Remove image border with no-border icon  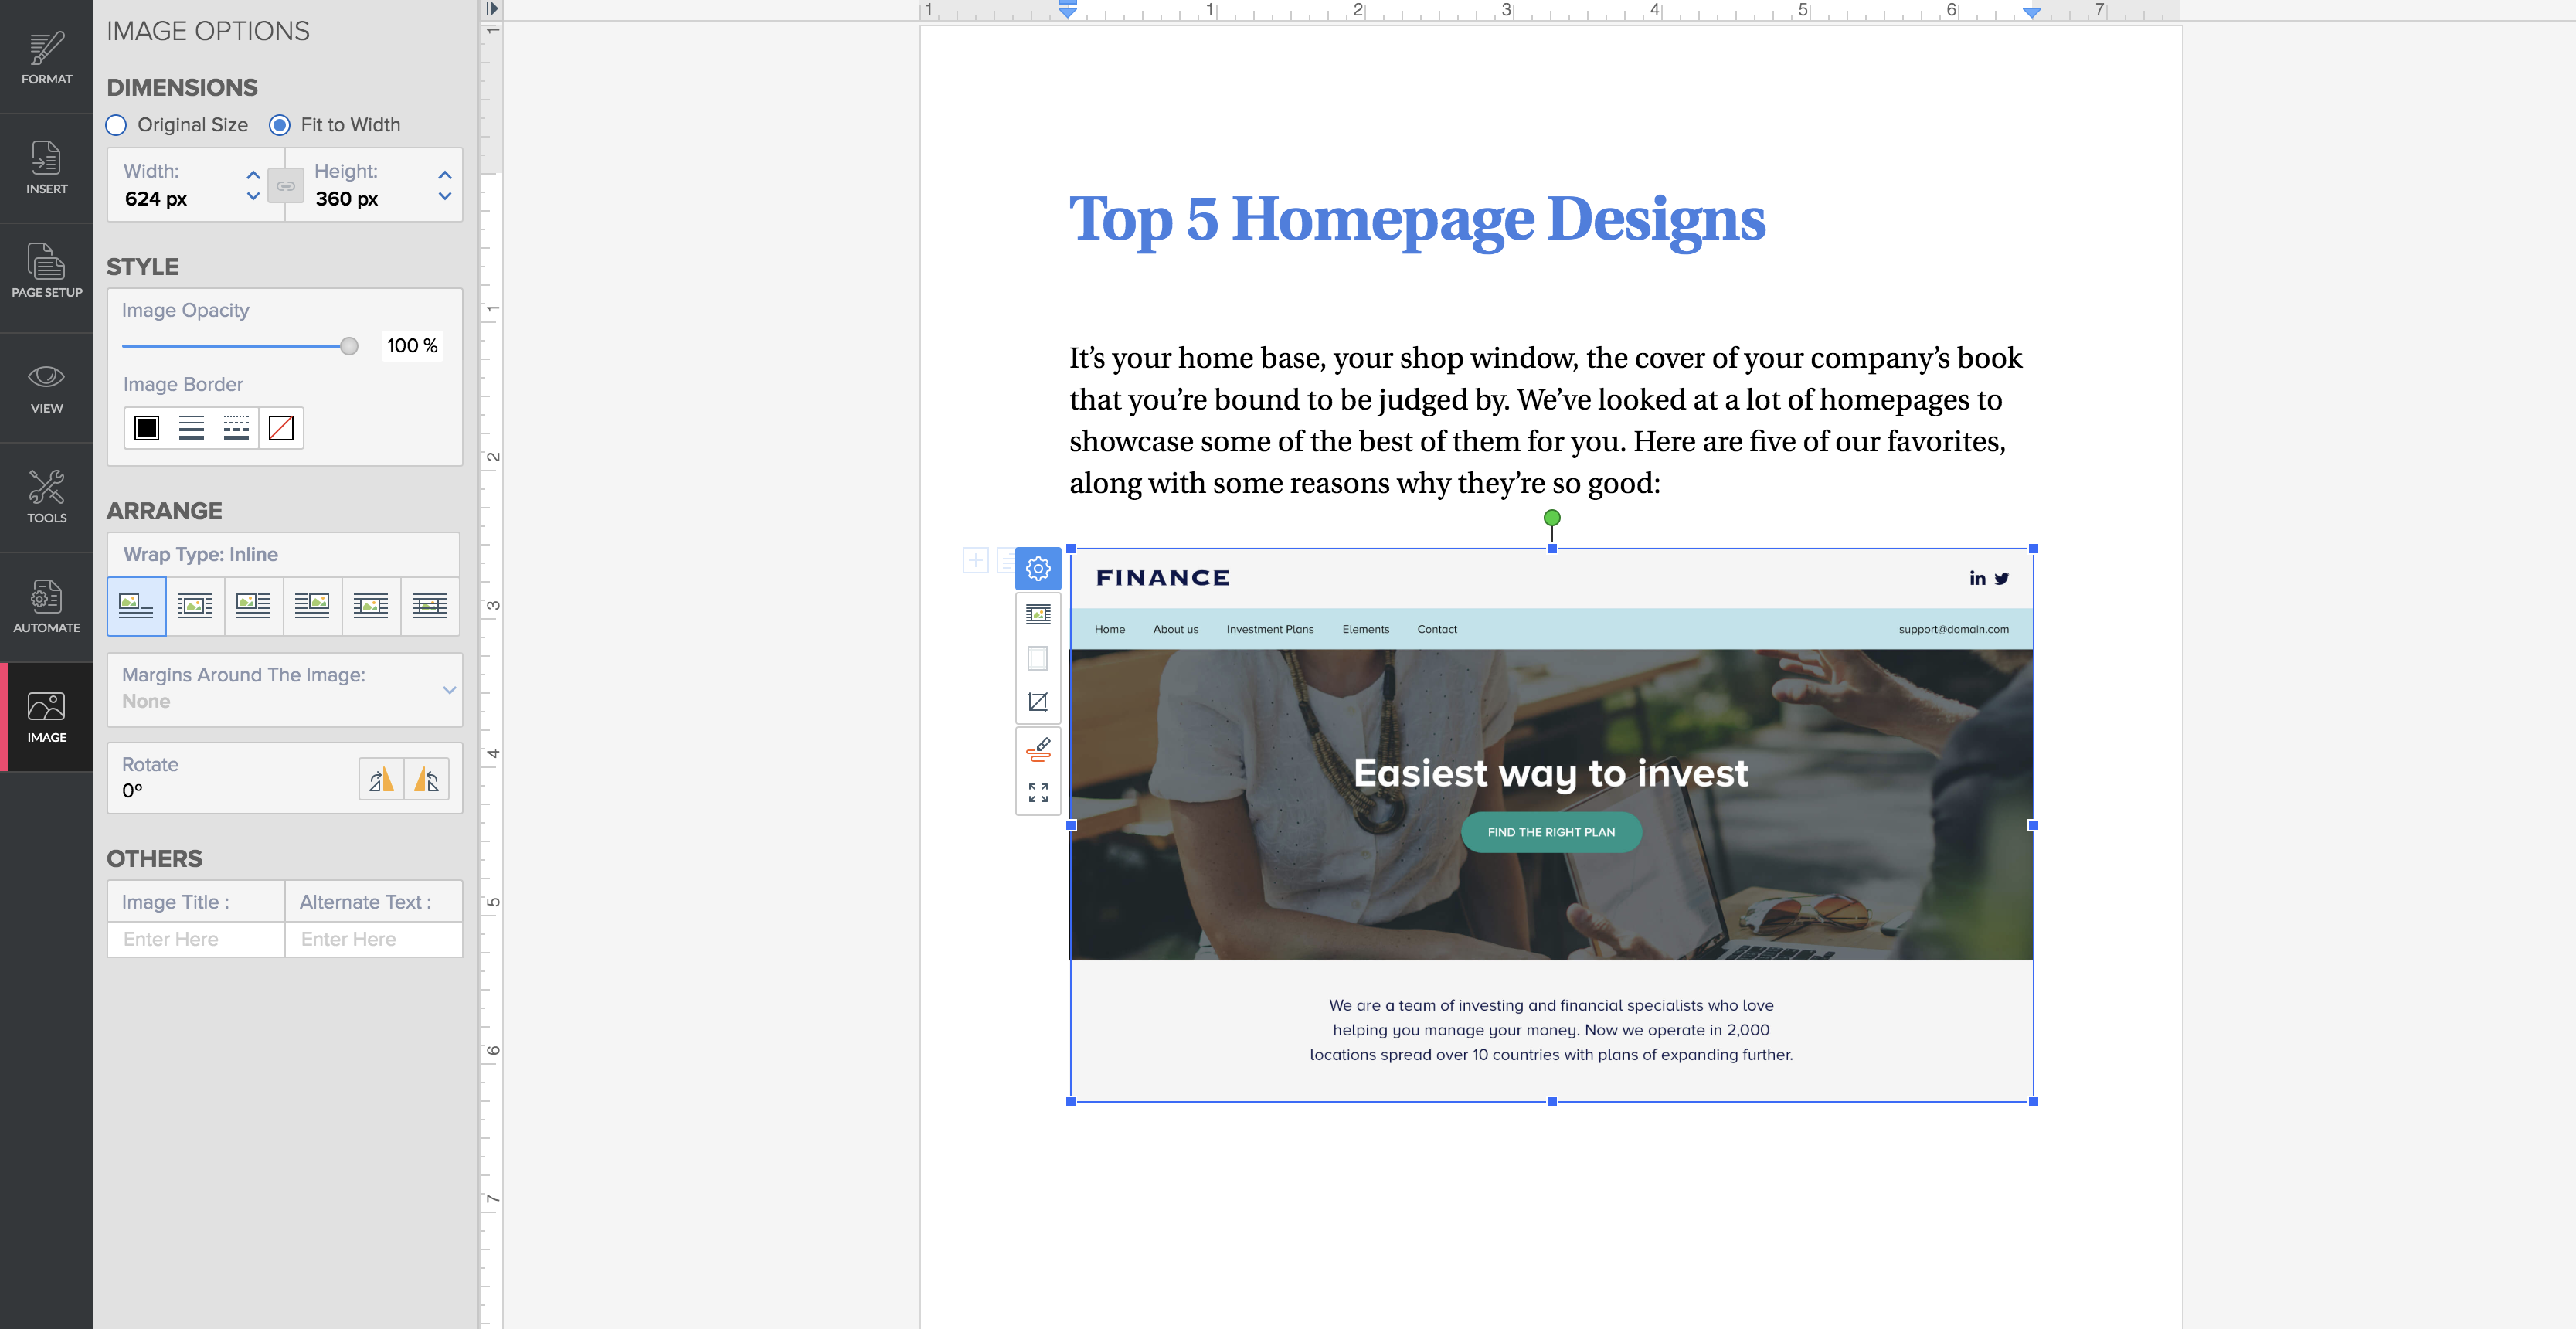click(x=281, y=428)
